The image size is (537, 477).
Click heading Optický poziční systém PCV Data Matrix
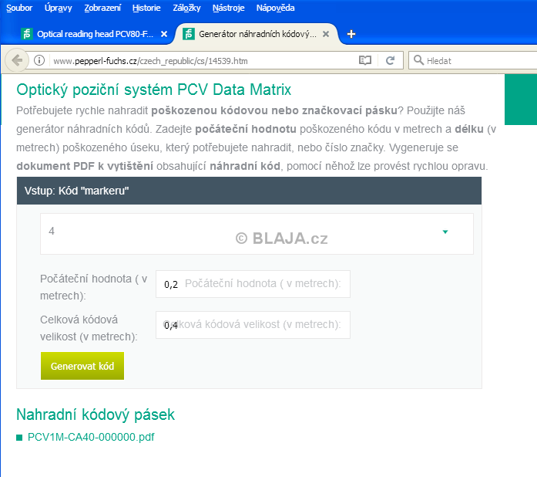154,90
